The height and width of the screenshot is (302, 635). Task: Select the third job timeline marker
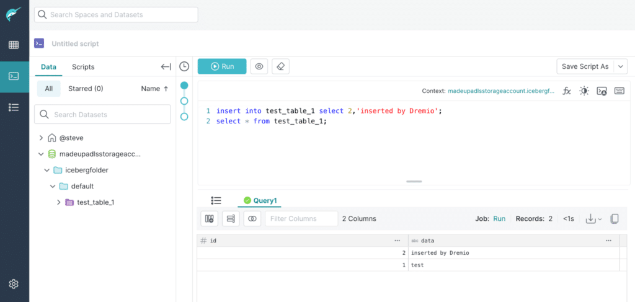184,117
